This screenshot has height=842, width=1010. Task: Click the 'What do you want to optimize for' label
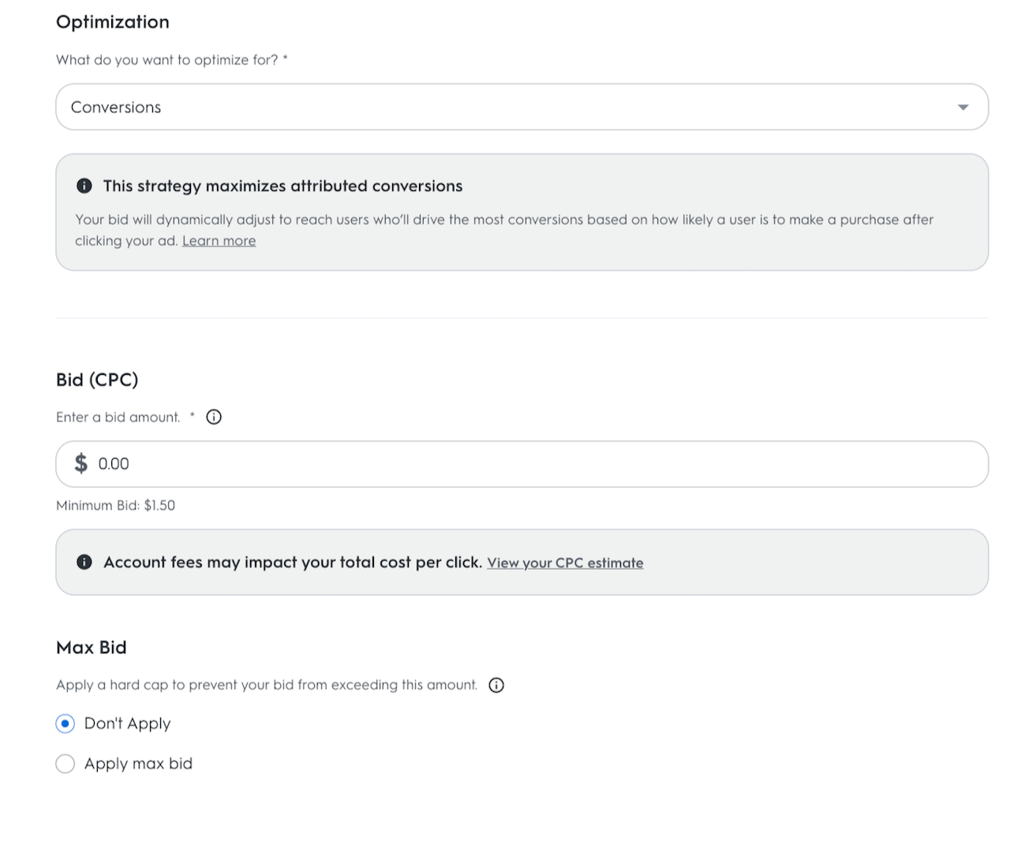click(167, 60)
